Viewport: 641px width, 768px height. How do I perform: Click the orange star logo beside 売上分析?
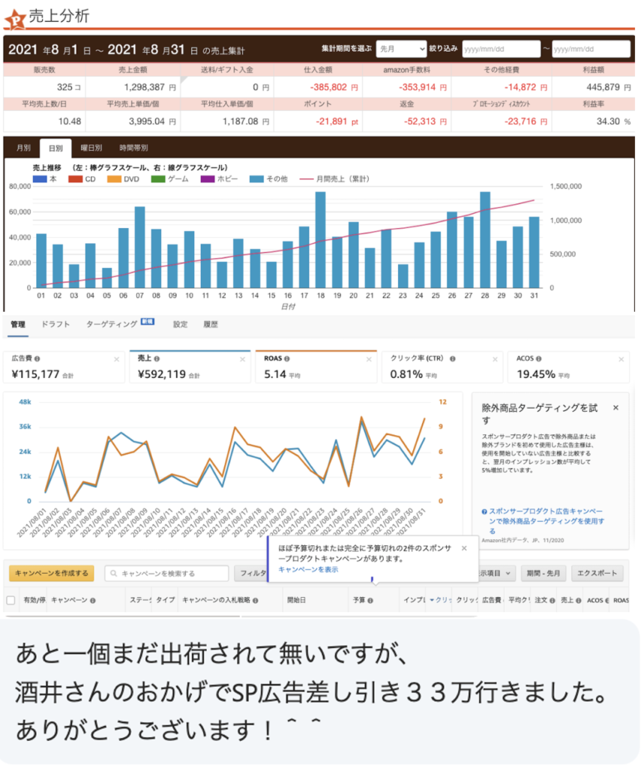(16, 18)
